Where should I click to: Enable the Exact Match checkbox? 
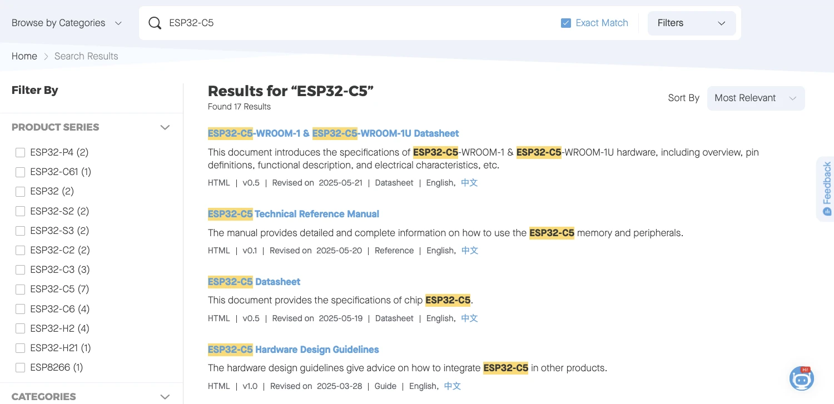click(566, 23)
